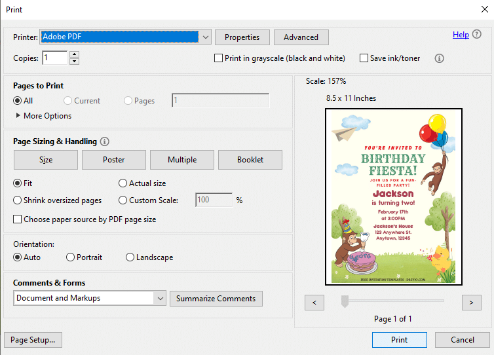Viewport: 494px width, 355px height.
Task: Switch to the Poster sizing tab
Action: click(114, 160)
